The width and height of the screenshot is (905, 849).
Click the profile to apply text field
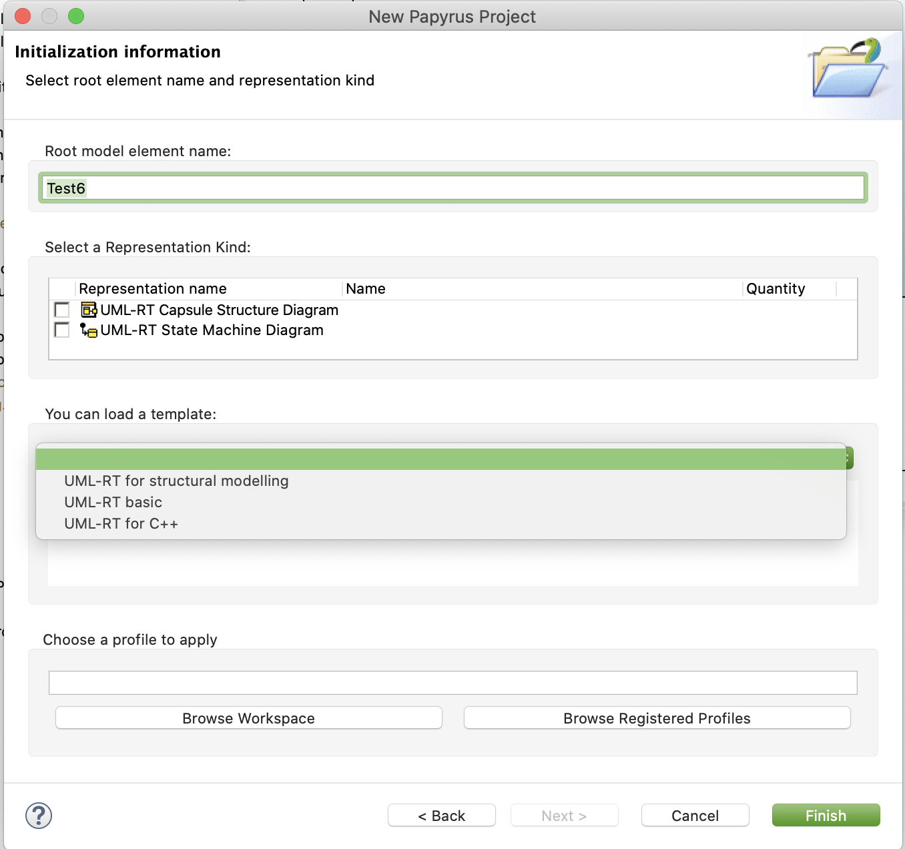click(x=453, y=683)
